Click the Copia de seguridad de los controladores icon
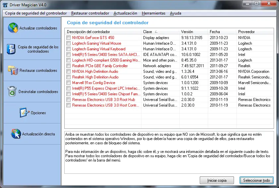Viewport: 279px width, 188px height. tap(11, 49)
